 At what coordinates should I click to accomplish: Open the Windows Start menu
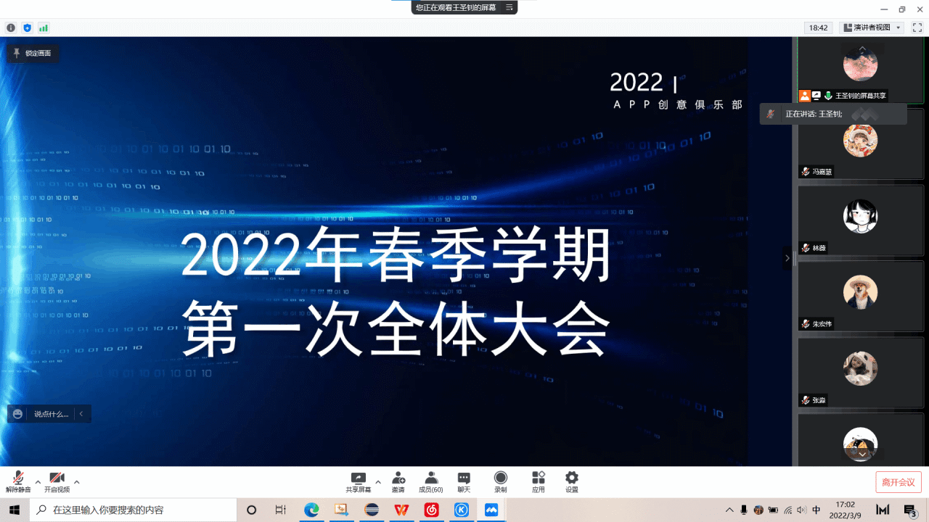click(x=14, y=510)
